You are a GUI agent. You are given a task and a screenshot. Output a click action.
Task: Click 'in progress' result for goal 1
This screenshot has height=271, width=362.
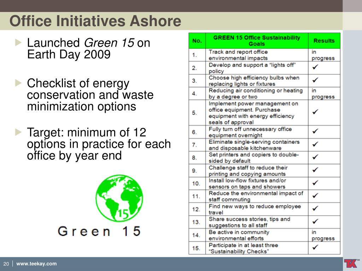click(323, 55)
